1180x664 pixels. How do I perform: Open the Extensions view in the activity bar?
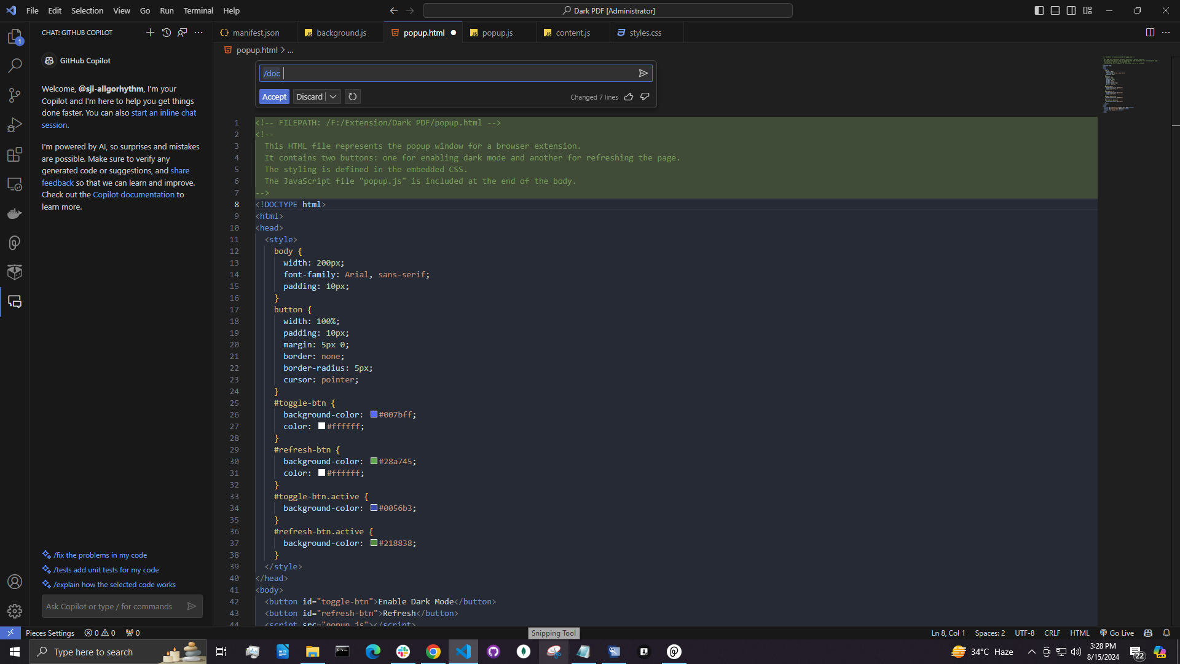click(15, 154)
